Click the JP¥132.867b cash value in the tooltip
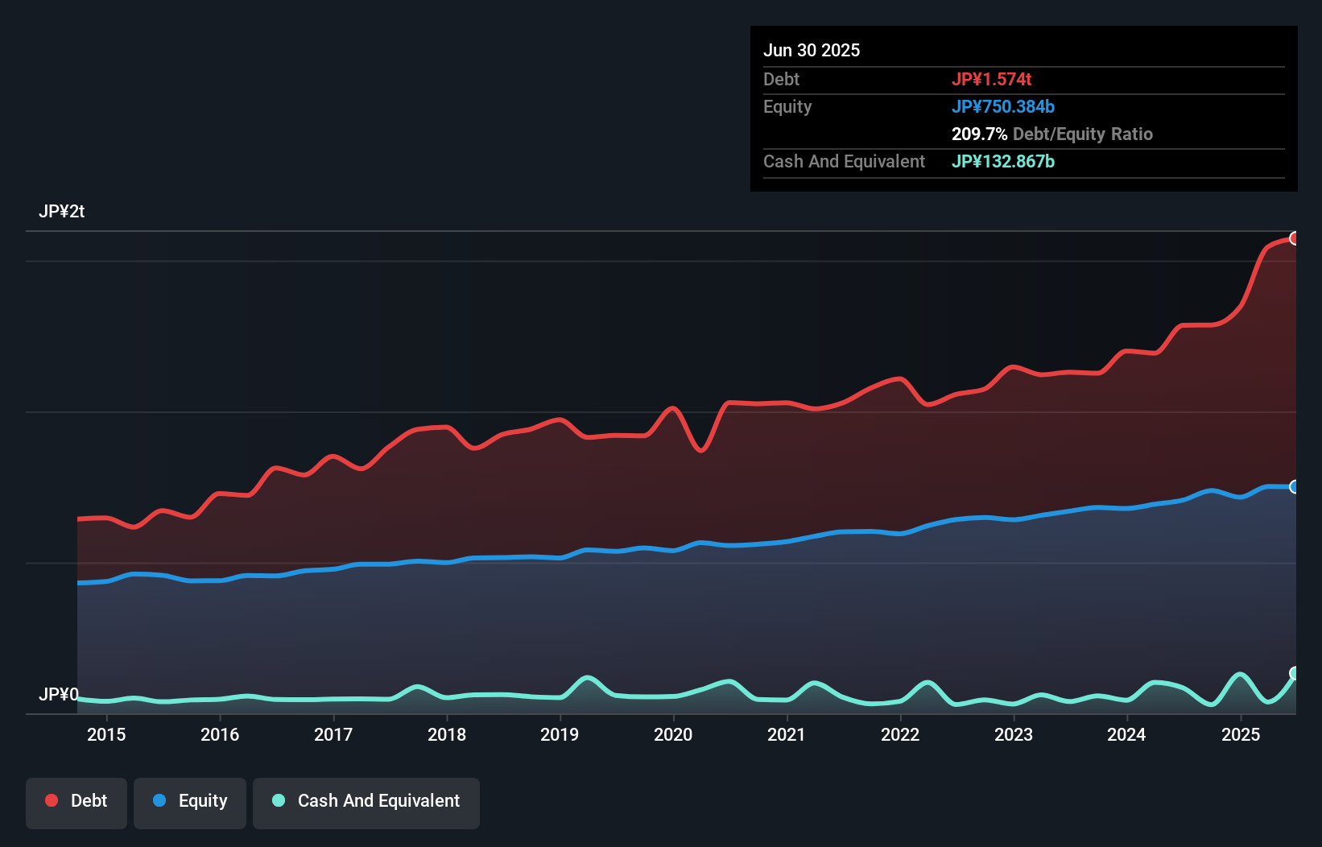 click(1002, 161)
